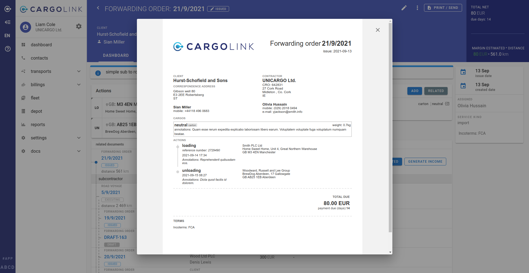Open cargo details icon beside neutral

447,104
